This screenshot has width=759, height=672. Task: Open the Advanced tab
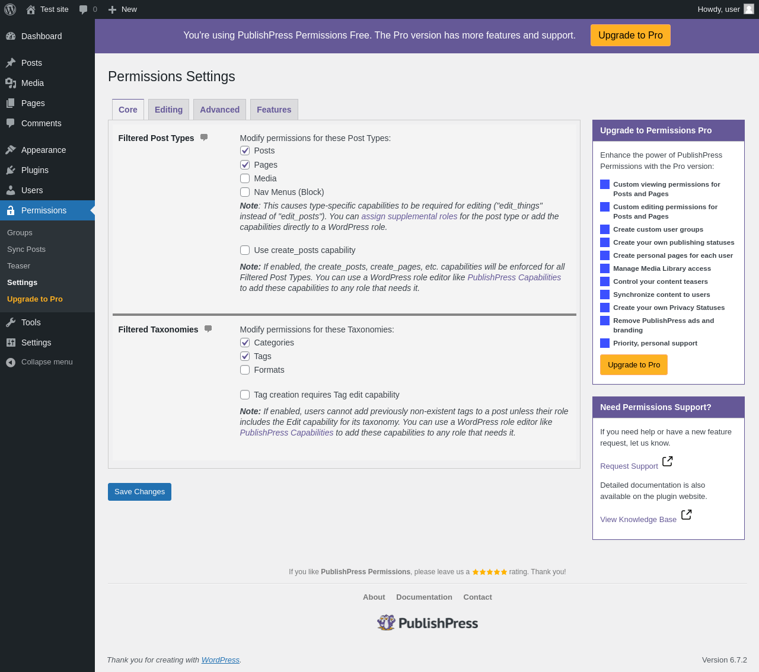(220, 110)
